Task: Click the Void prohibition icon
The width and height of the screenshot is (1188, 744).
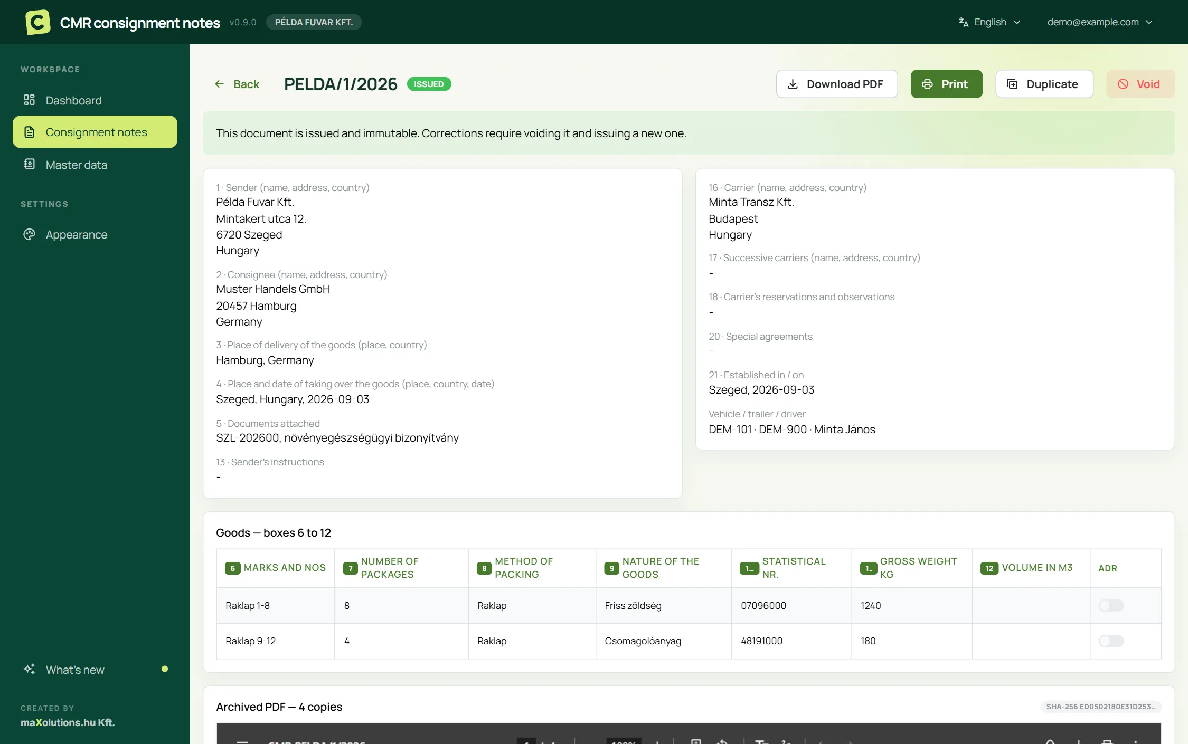Action: 1123,84
